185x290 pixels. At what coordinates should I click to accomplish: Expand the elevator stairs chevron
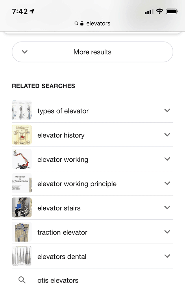(x=167, y=208)
